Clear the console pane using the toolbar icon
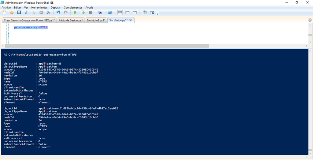 coord(48,13)
